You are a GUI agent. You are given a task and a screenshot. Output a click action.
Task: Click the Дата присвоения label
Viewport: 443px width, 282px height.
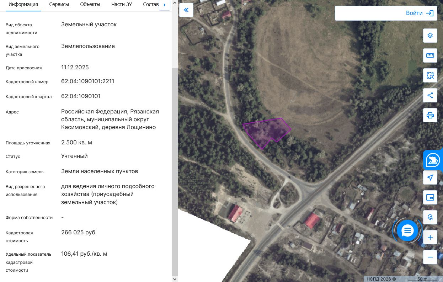tap(24, 68)
